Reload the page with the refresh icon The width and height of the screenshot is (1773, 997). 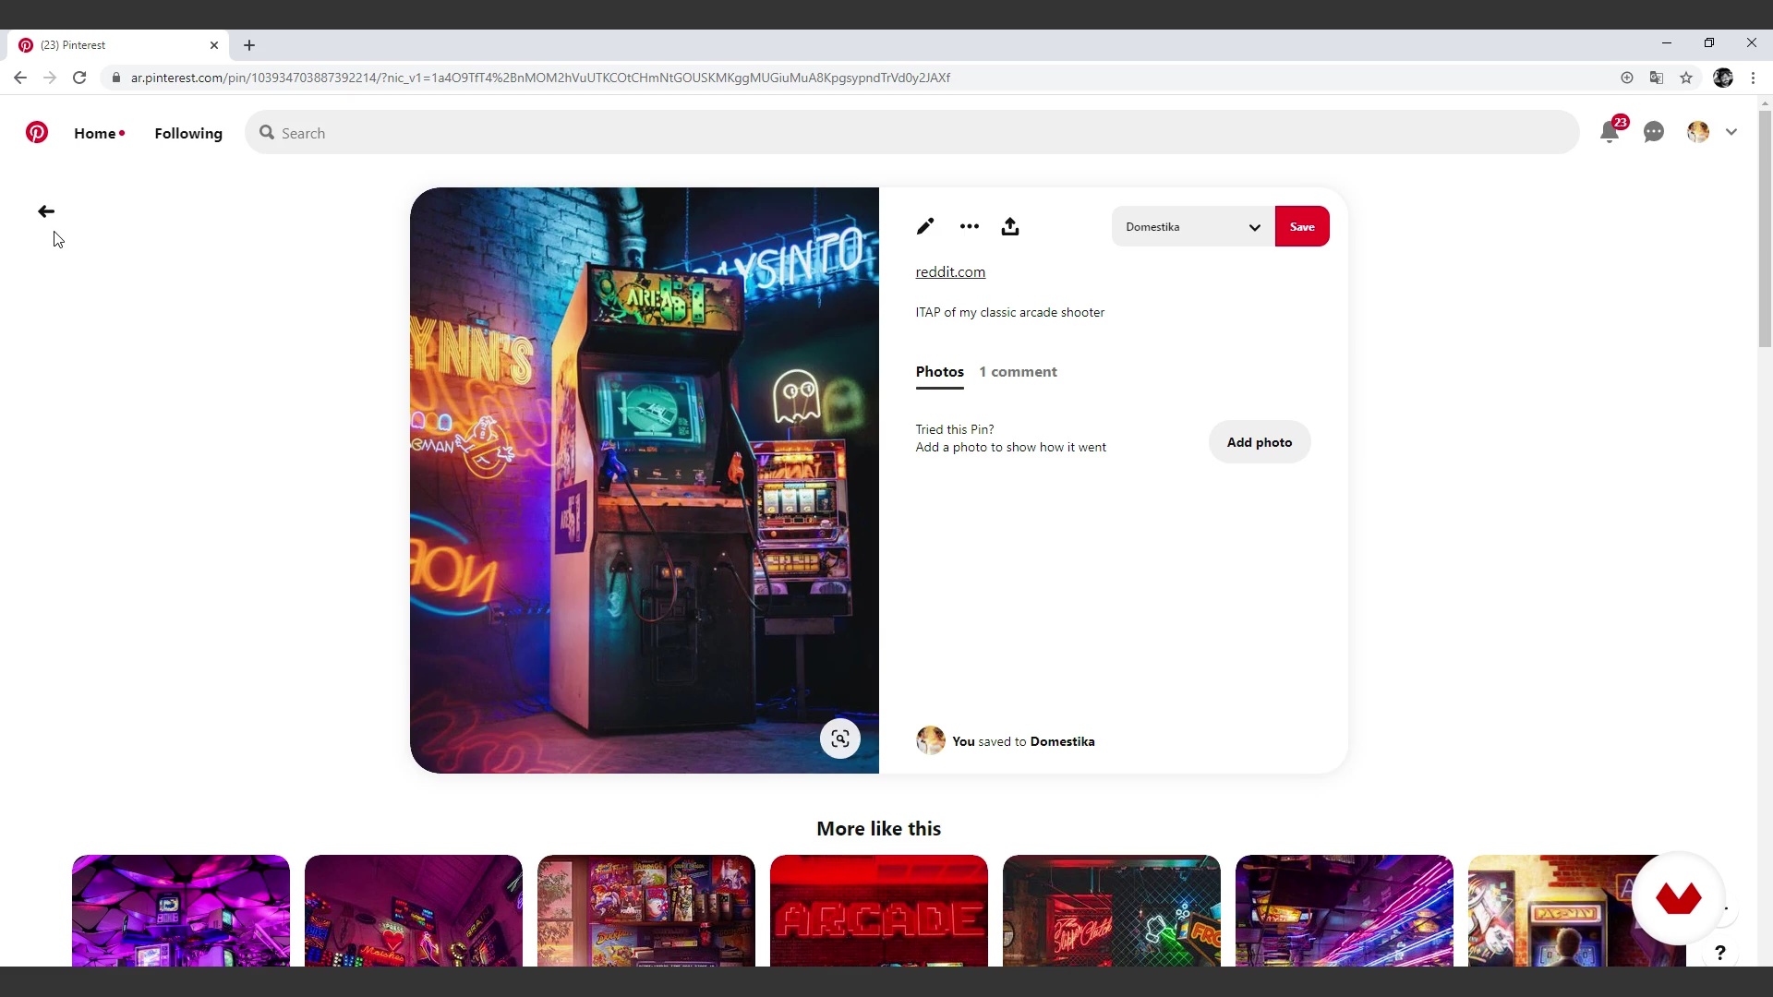pos(79,78)
